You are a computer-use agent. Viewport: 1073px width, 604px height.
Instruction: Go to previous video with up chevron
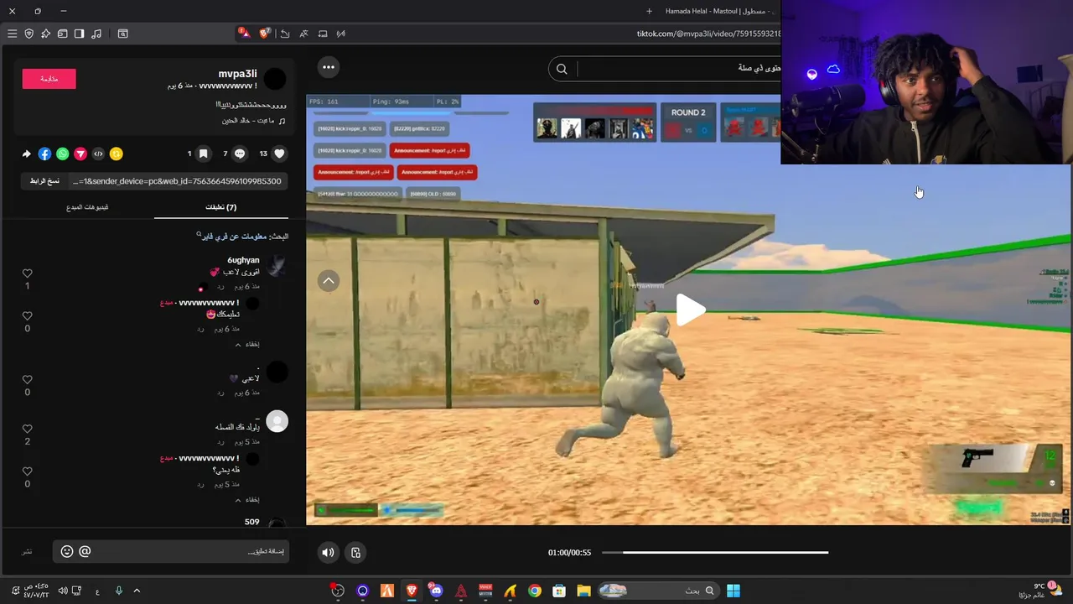coord(329,281)
